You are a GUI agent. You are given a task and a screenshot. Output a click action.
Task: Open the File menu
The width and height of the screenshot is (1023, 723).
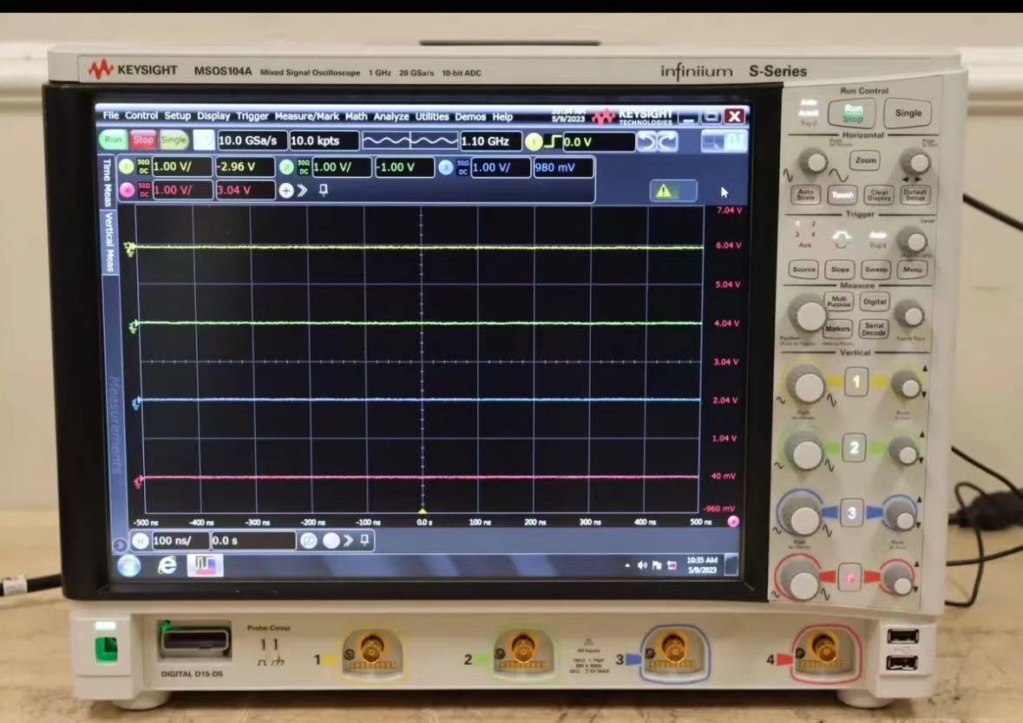click(x=111, y=115)
